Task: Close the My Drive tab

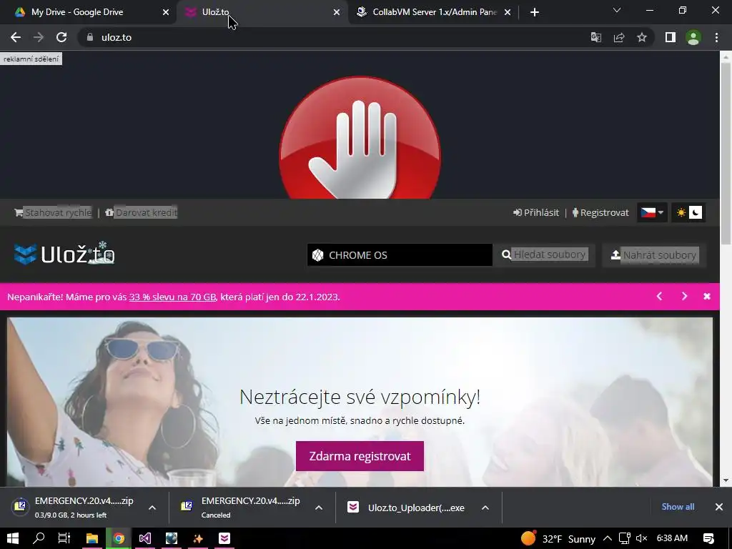Action: (166, 12)
